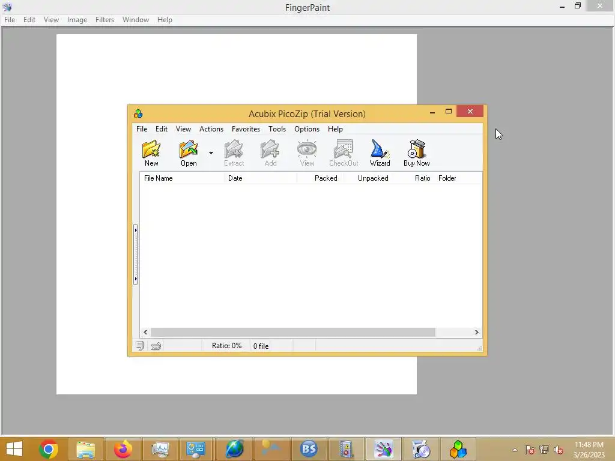The height and width of the screenshot is (461, 615).
Task: Switch to FingerPaint in the taskbar
Action: [x=383, y=449]
